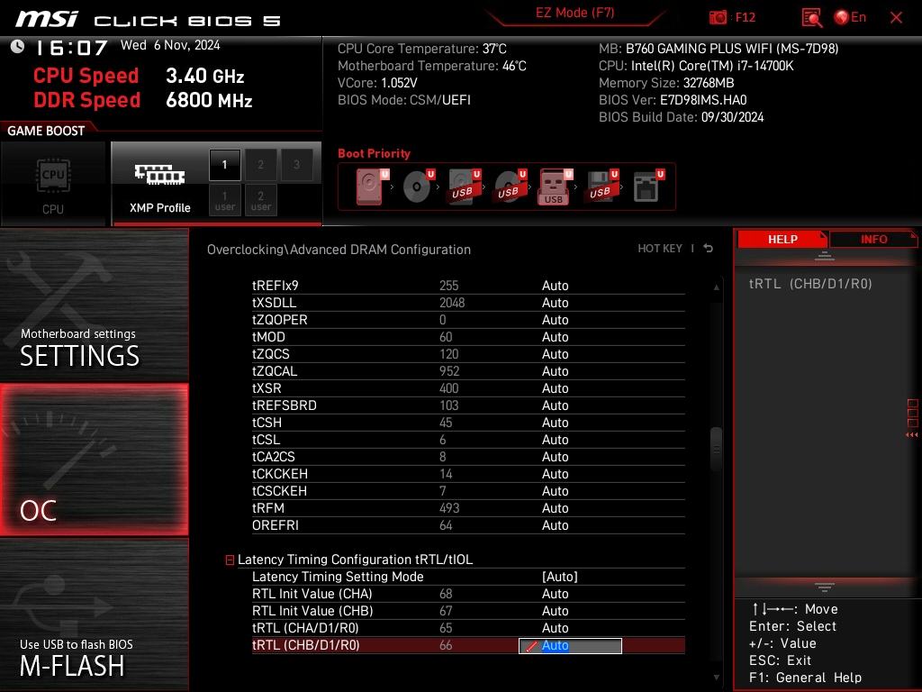This screenshot has height=692, width=922.
Task: Click the scrollbar up arrow of the settings list
Action: coord(716,287)
